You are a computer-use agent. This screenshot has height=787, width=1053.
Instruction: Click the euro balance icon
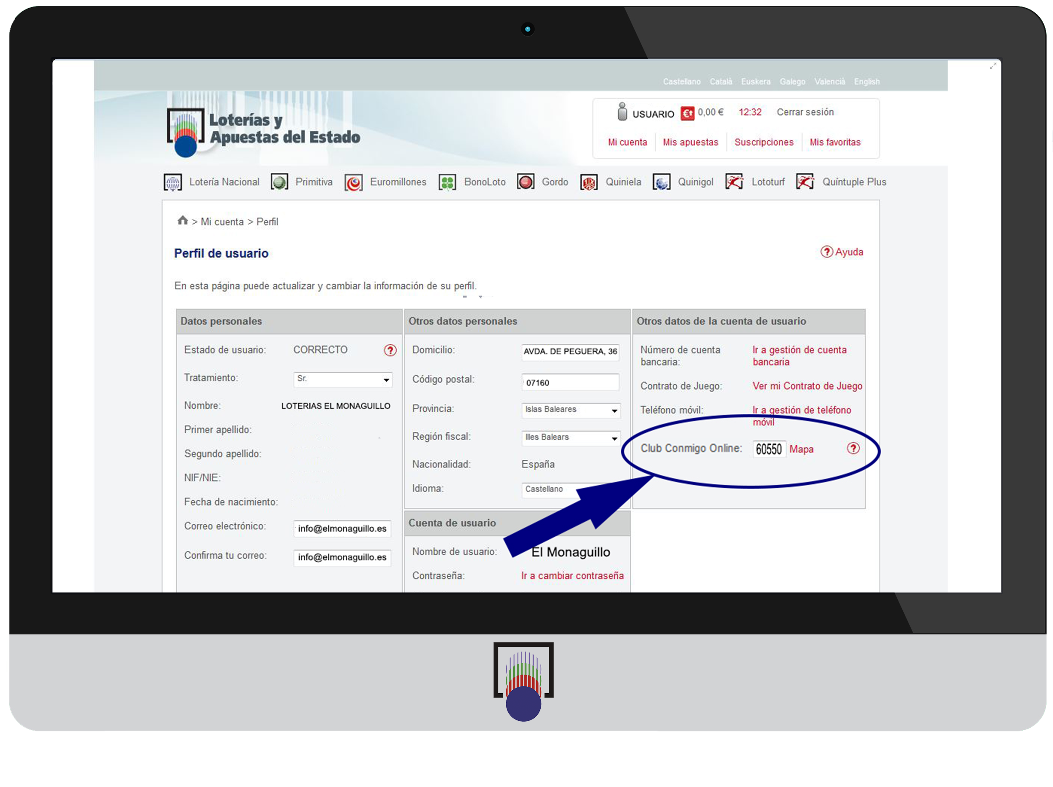pos(687,113)
